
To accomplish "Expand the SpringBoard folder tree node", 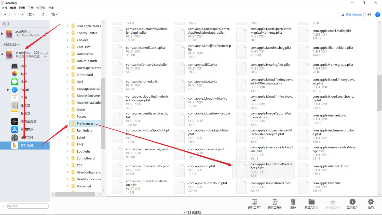I will coord(67,158).
